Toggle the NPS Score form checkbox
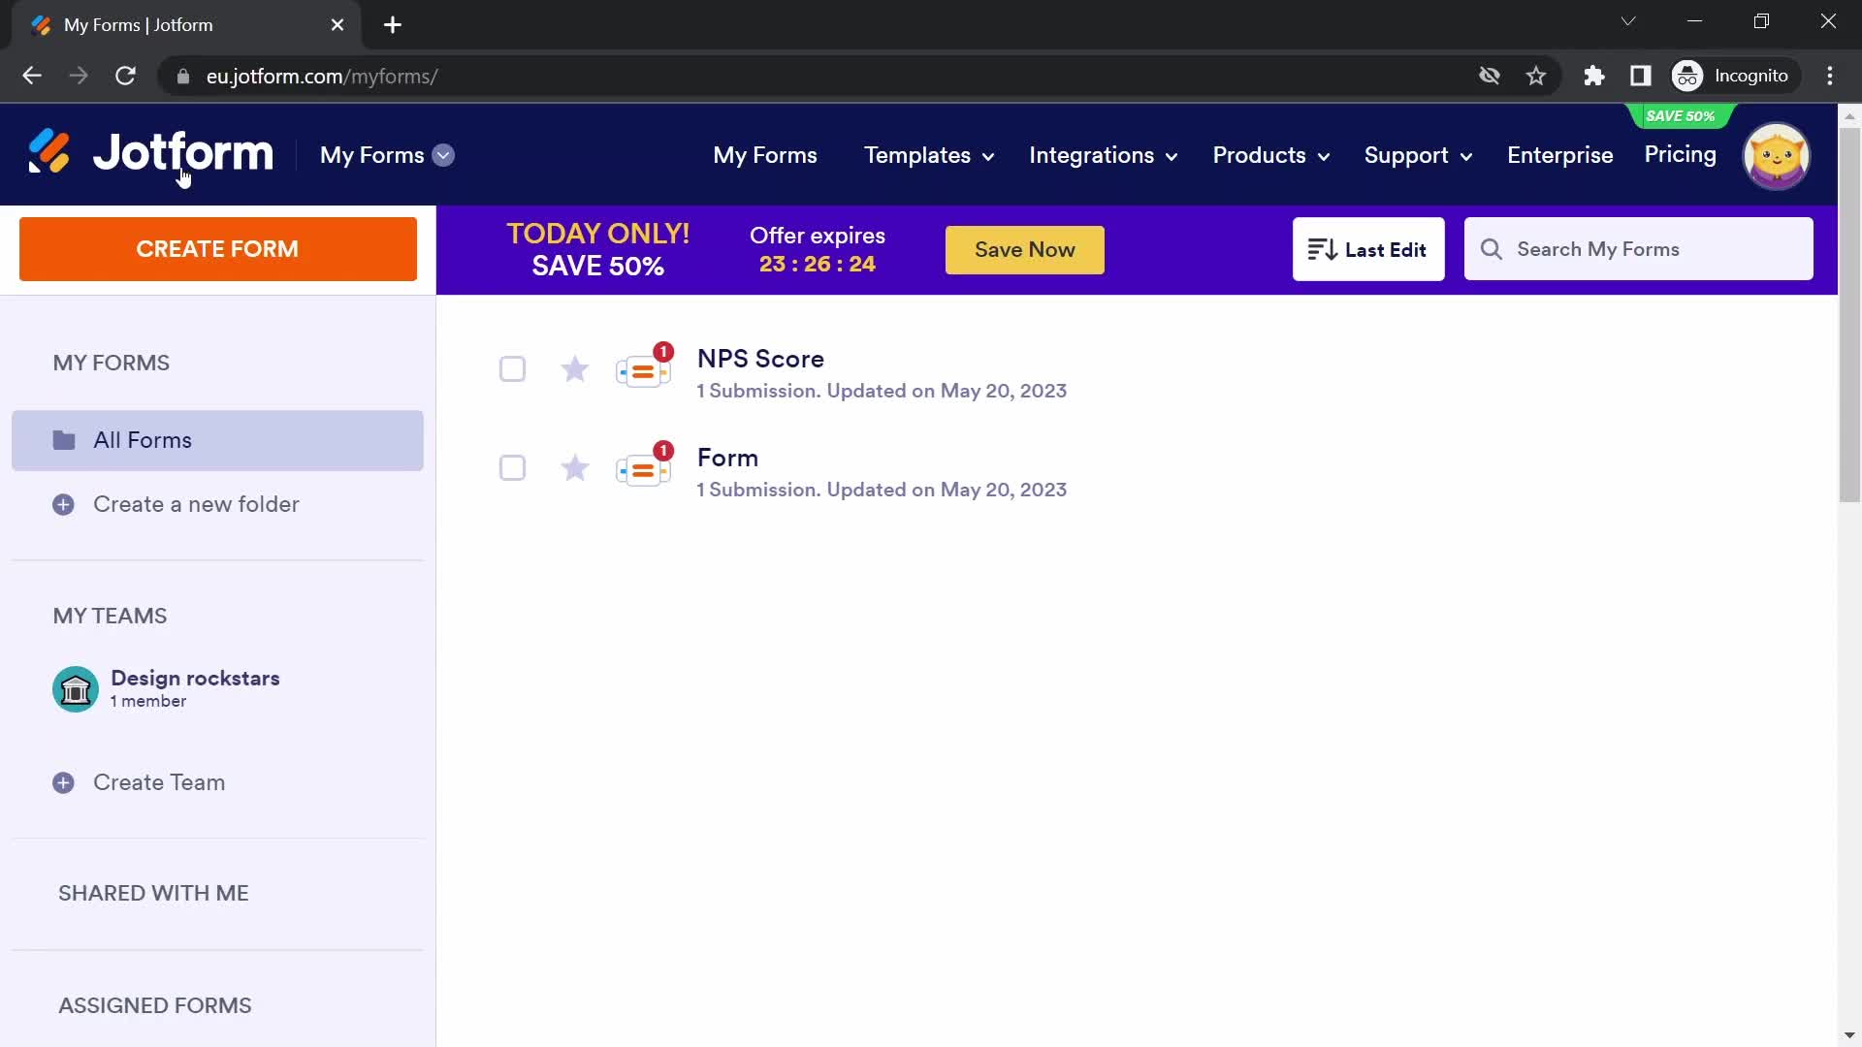Image resolution: width=1862 pixels, height=1047 pixels. 514,369
